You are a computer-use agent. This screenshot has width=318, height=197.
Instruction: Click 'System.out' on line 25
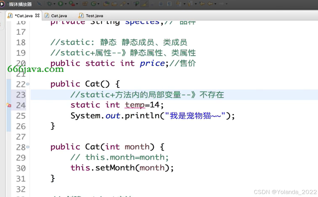pos(95,116)
